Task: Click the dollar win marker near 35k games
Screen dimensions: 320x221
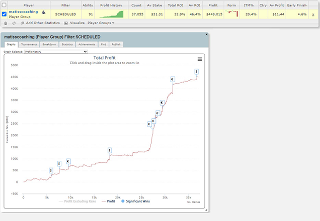Action: click(196, 72)
